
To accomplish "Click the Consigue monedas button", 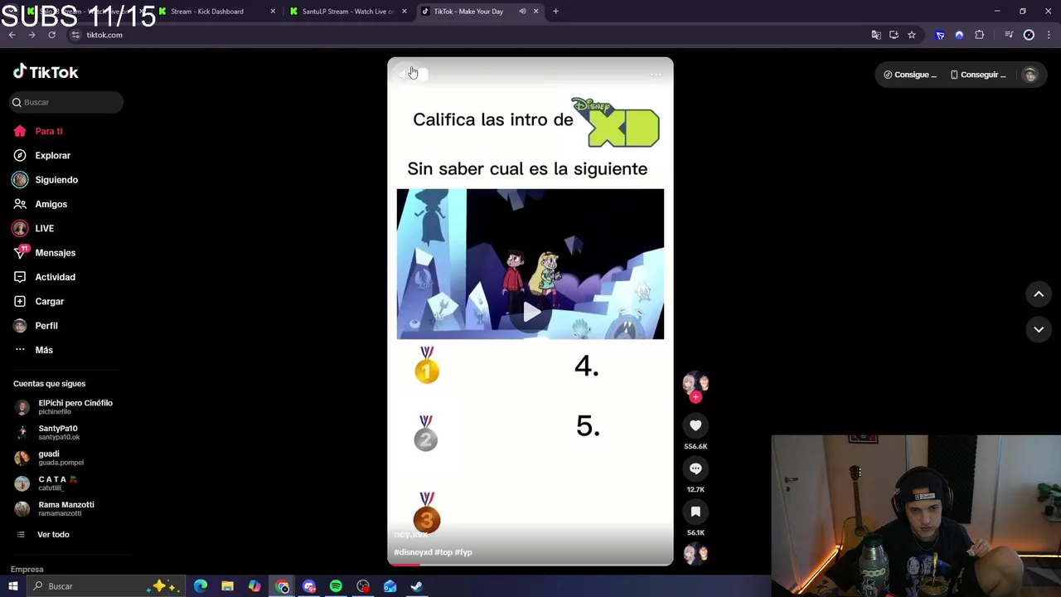I will [910, 75].
